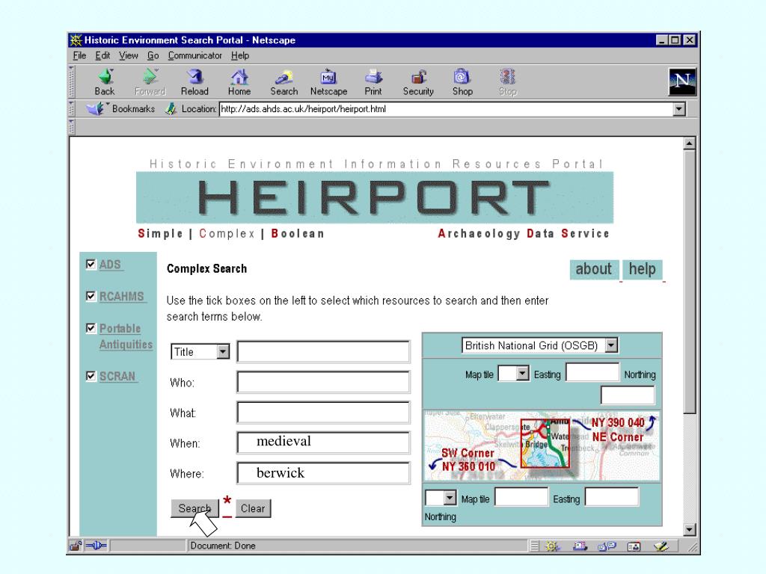Collapse the location toolbar handle

72,108
